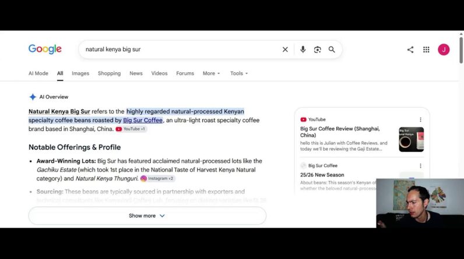Switch to Forums tab
The image size is (464, 259).
185,73
